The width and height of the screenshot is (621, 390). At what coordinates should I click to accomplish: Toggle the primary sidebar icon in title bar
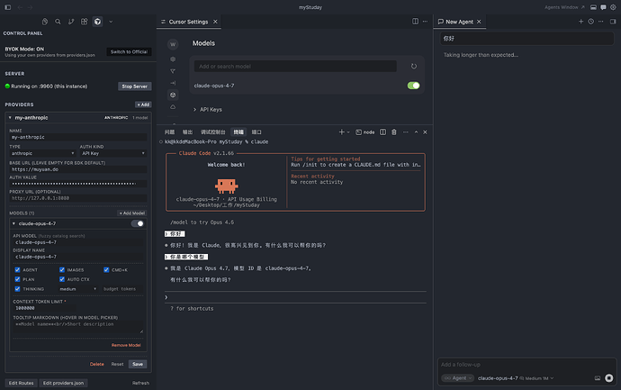coord(8,7)
